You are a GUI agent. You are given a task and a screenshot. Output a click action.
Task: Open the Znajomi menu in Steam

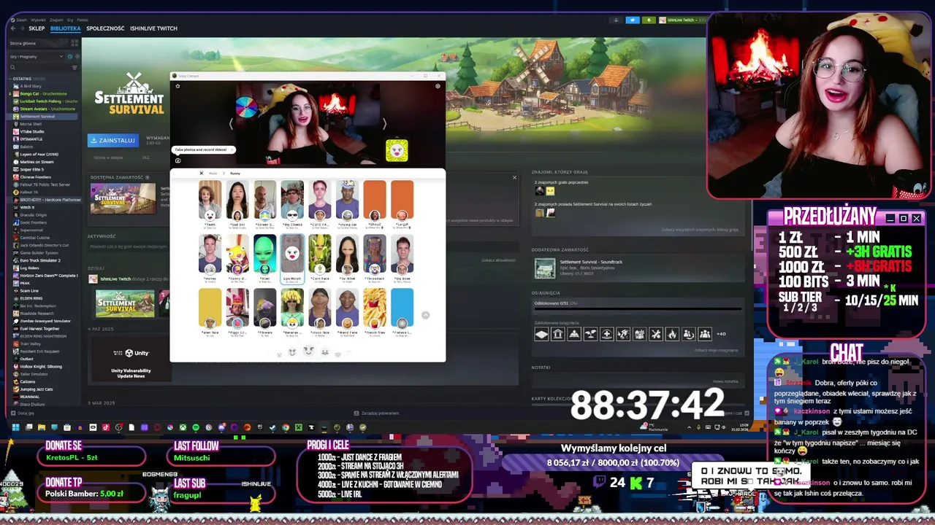(x=55, y=20)
